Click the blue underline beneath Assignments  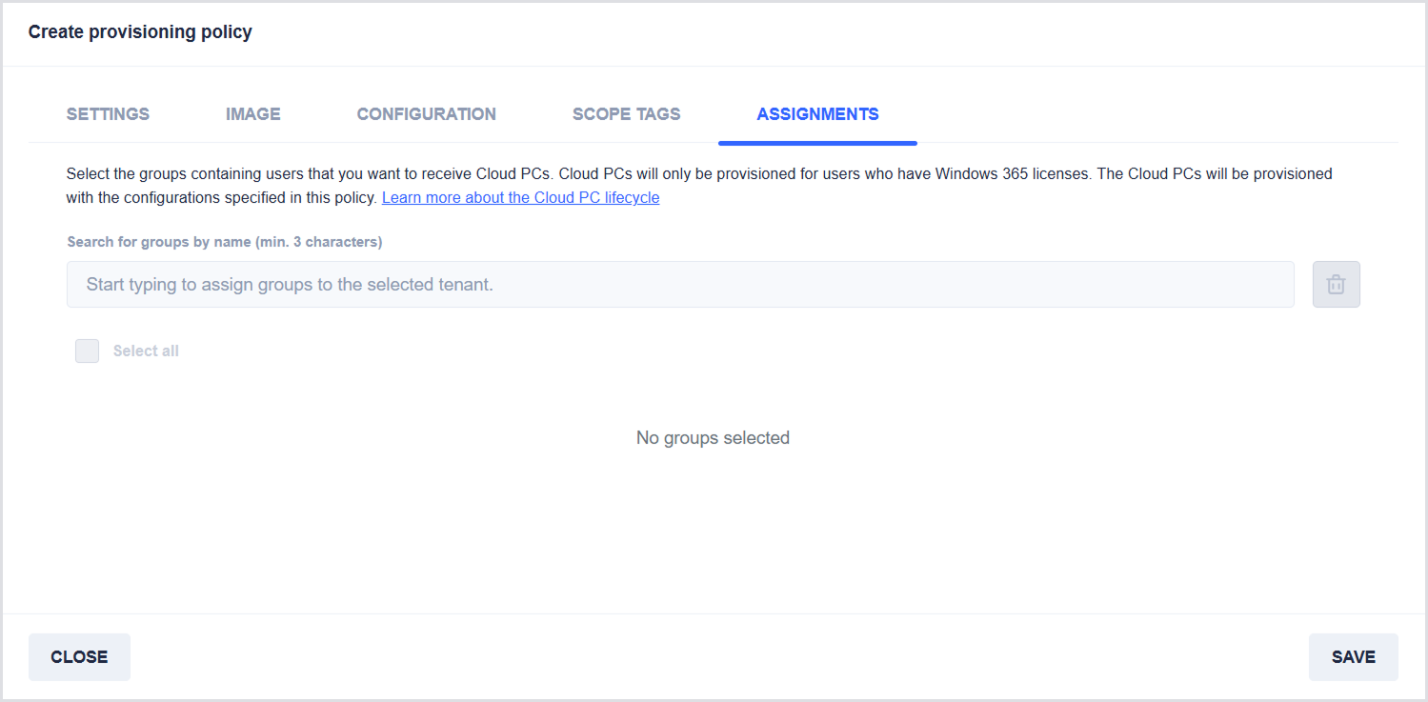(817, 143)
